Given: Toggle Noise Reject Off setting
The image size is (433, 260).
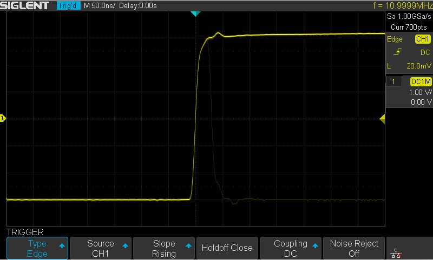Looking at the screenshot, I should point(353,248).
